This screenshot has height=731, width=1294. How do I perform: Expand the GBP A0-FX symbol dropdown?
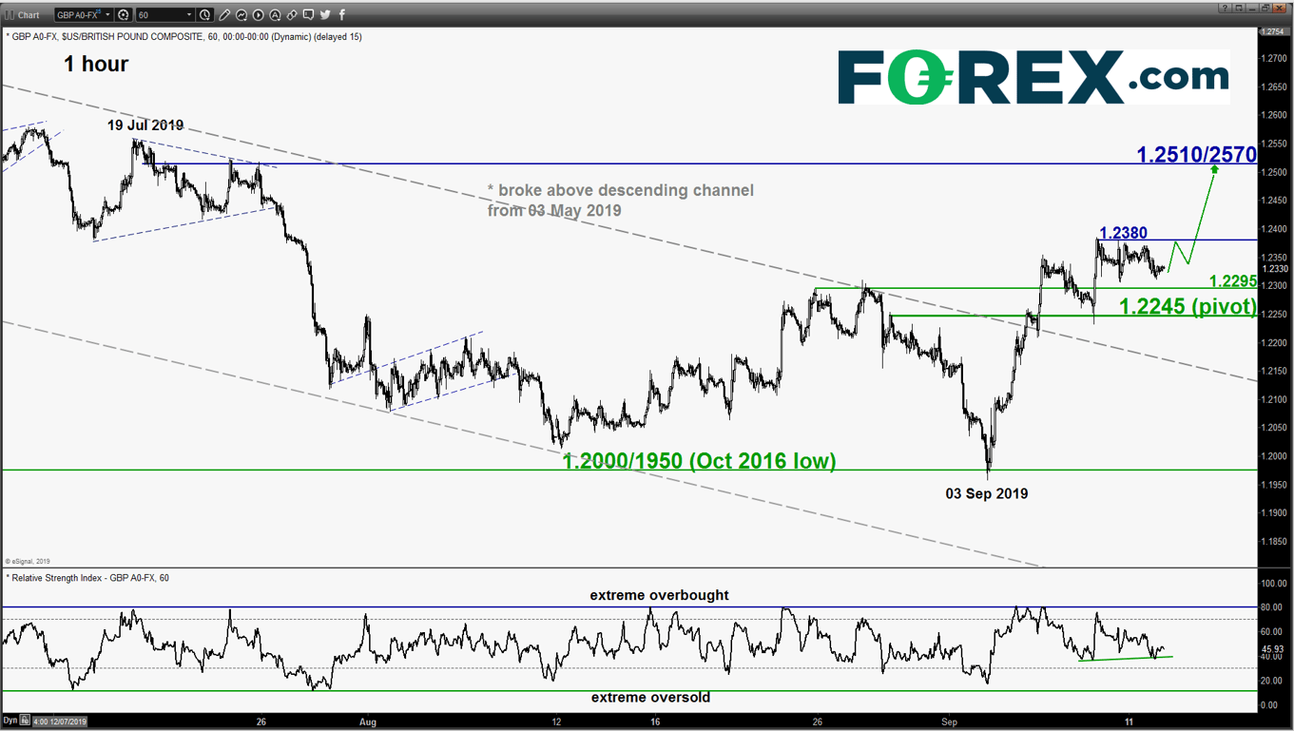pos(84,14)
